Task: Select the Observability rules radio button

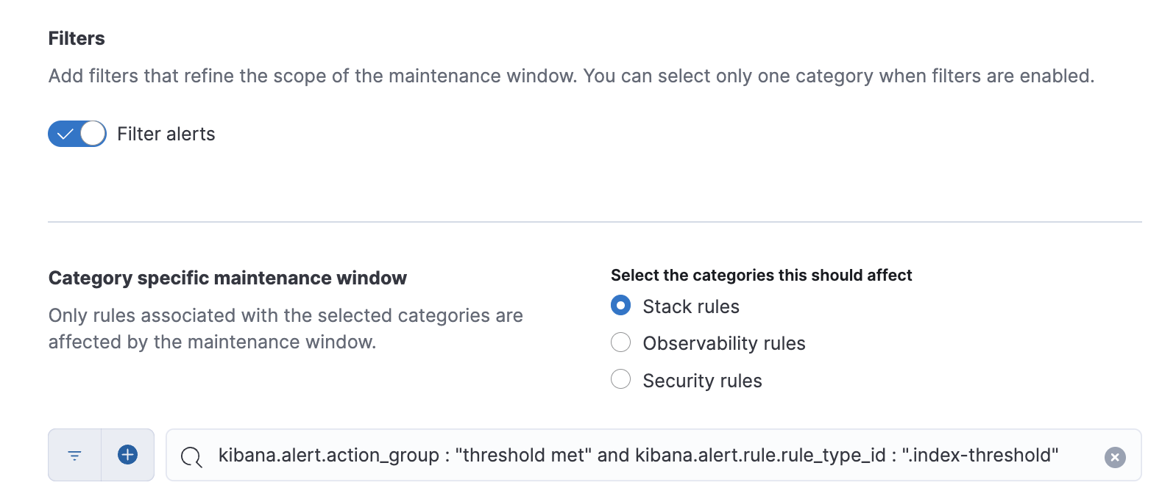Action: [621, 342]
